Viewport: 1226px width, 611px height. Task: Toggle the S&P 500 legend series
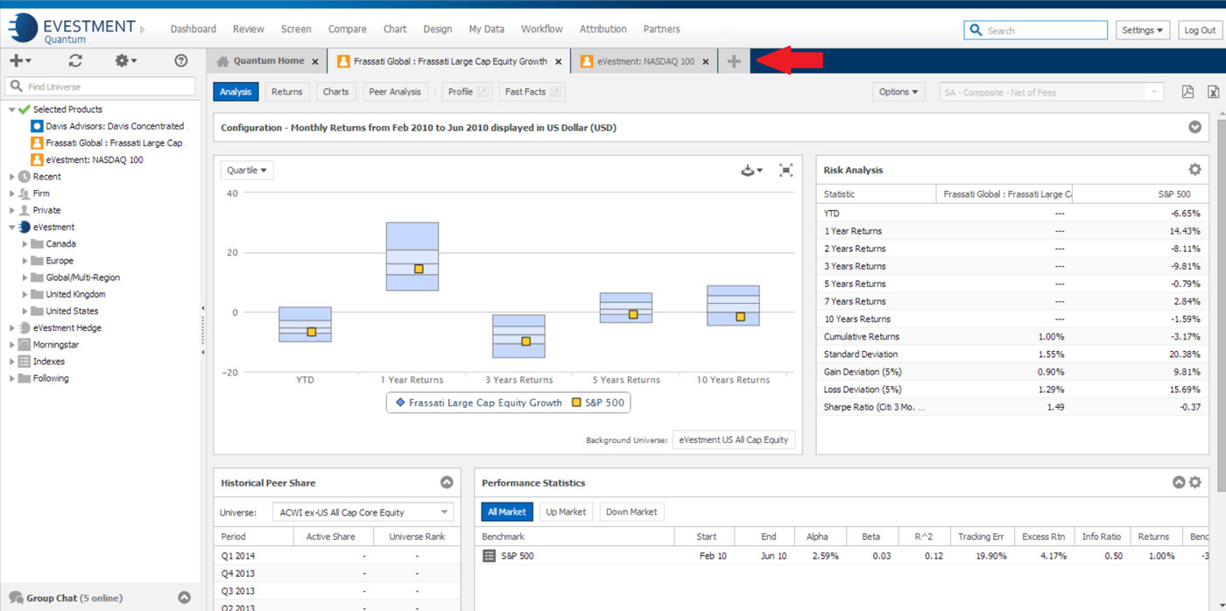(x=598, y=403)
